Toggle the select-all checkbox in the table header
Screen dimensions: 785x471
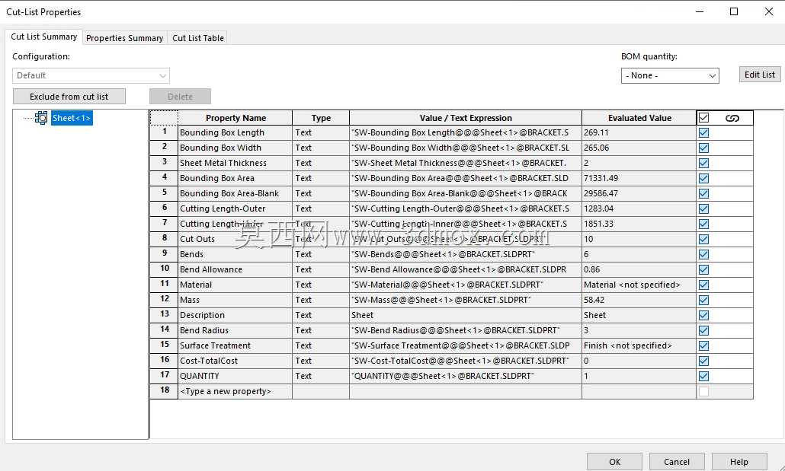[x=704, y=118]
